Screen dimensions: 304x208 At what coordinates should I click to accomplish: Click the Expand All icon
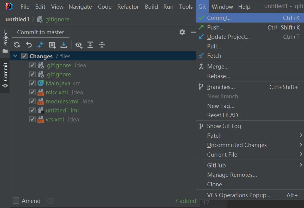90,45
